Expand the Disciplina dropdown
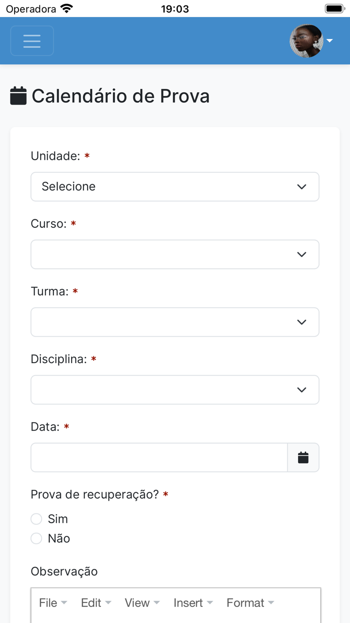 click(x=174, y=390)
